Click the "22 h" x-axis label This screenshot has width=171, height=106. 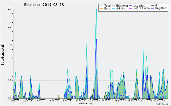(x=156, y=101)
